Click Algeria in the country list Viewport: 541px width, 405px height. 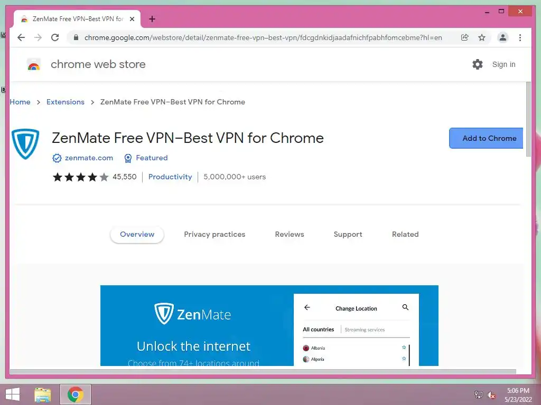click(x=318, y=359)
